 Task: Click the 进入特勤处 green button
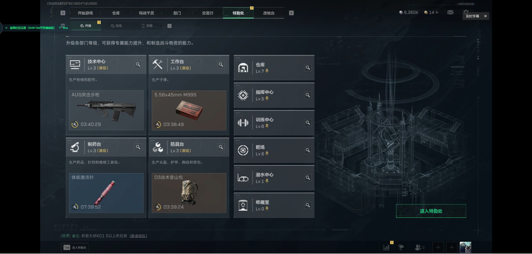click(431, 211)
